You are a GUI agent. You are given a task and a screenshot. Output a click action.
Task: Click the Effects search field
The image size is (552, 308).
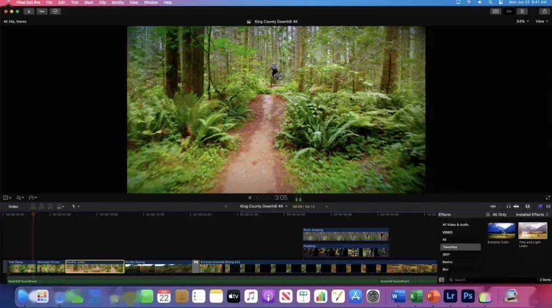(491, 280)
